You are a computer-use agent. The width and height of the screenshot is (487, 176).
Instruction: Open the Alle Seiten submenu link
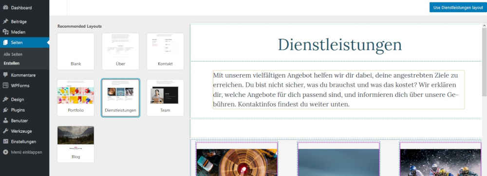click(13, 54)
